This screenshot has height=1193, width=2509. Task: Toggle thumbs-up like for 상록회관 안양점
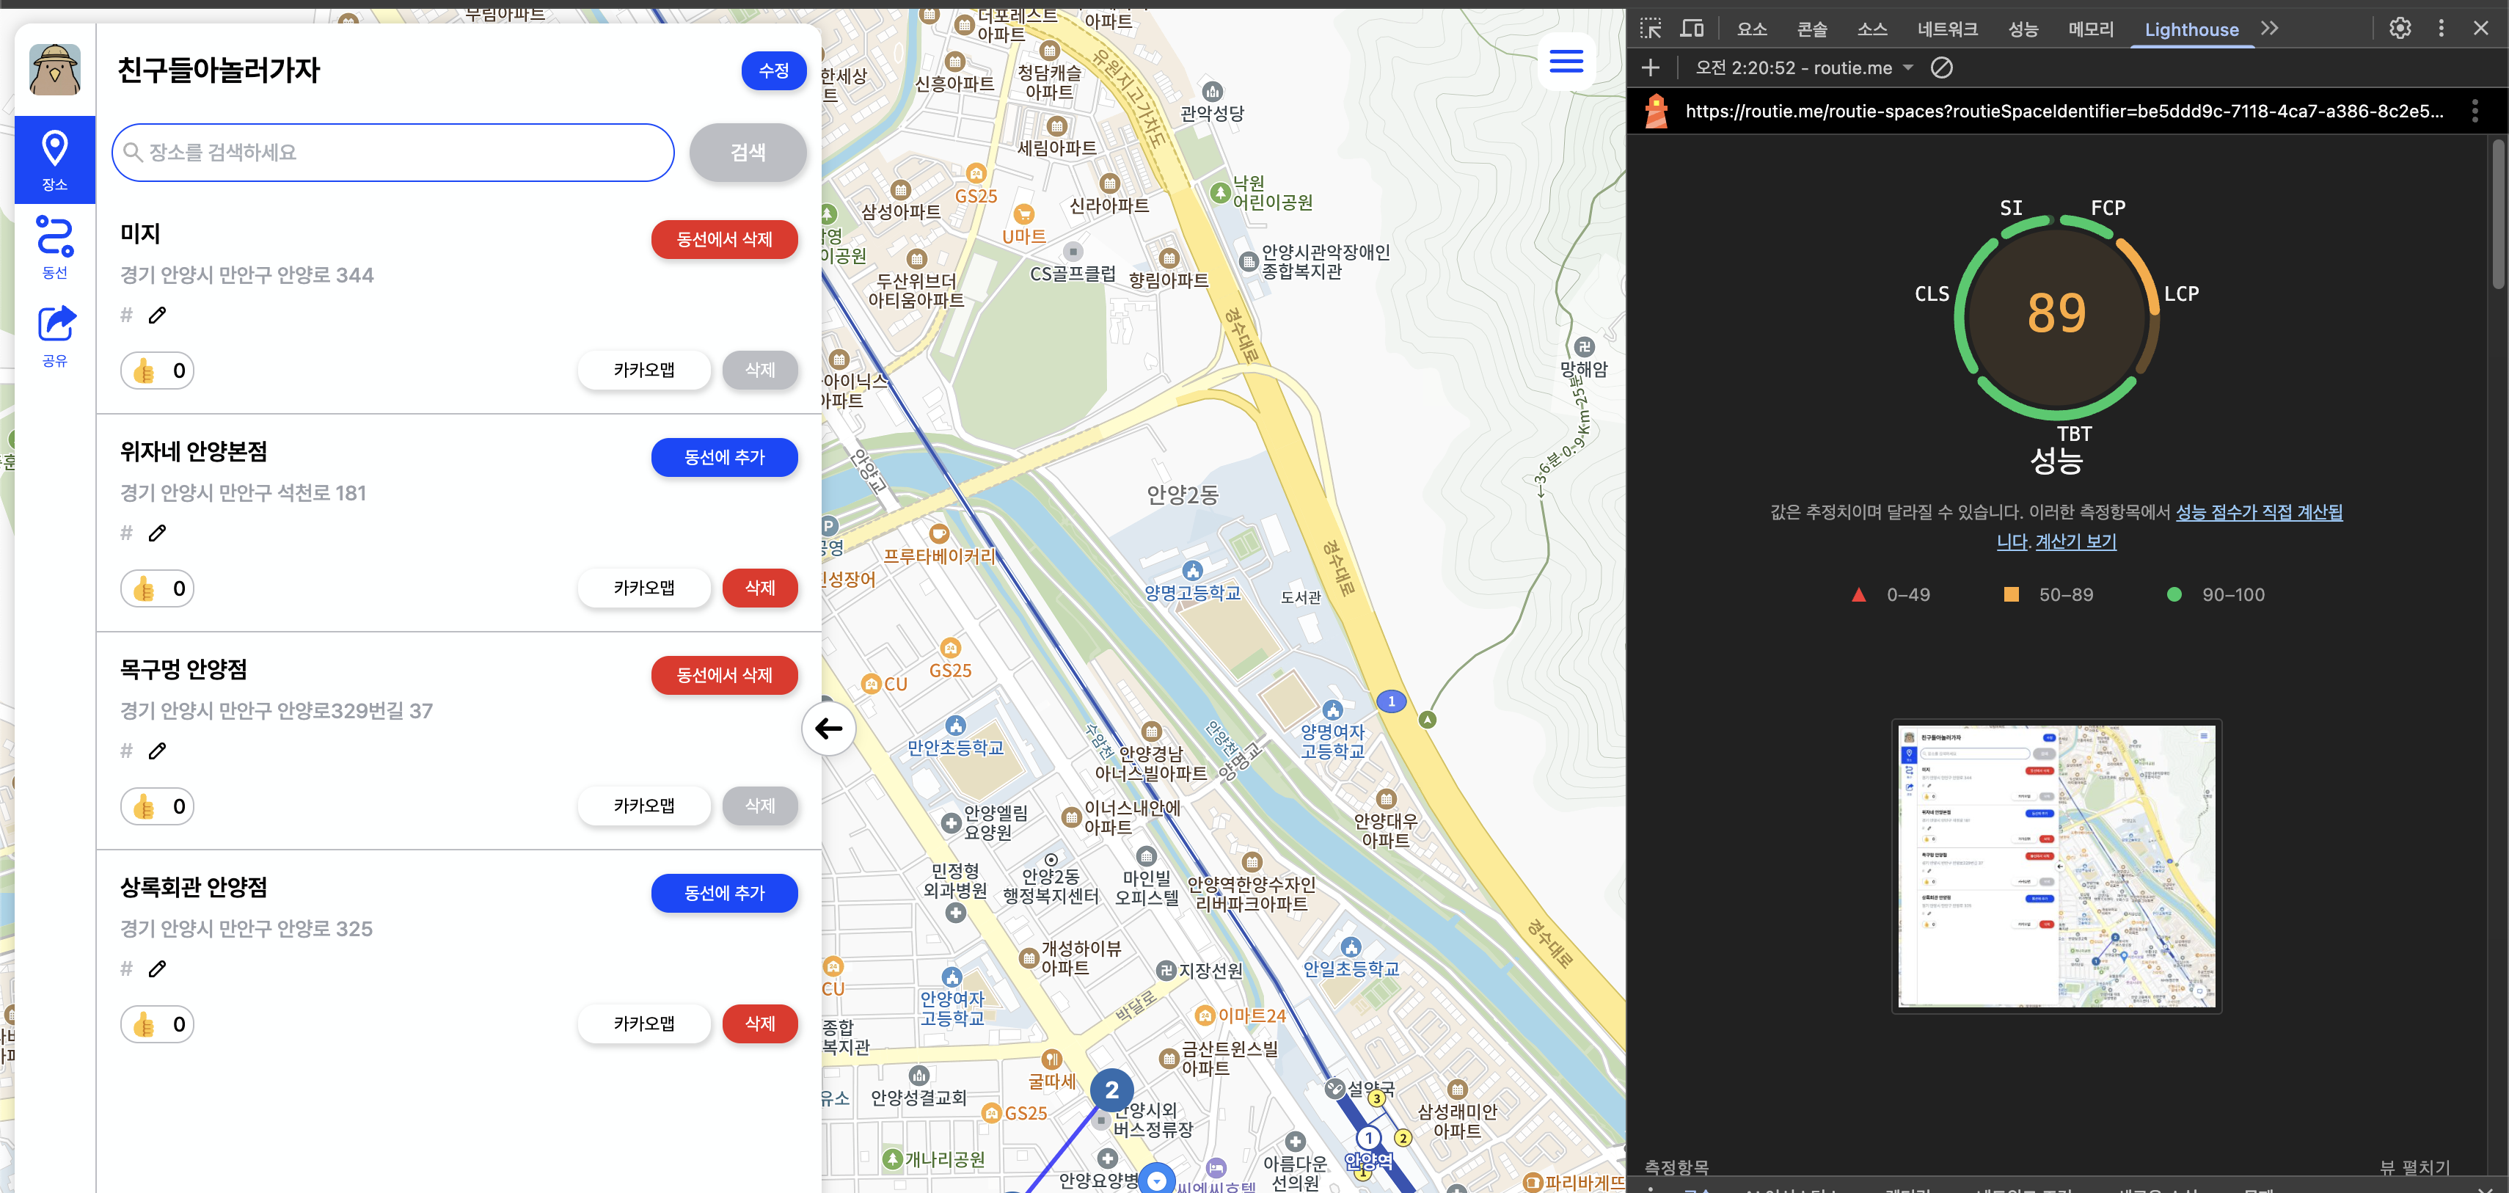[x=158, y=1024]
